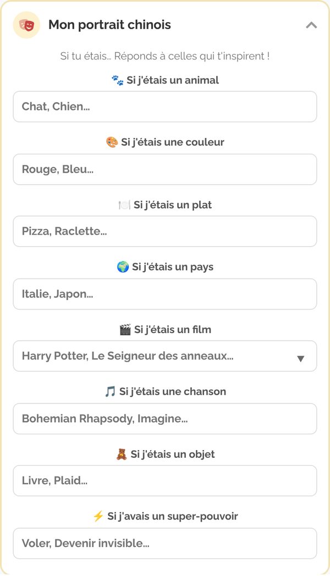Viewport: 330px width, 576px height.
Task: Select the Harry Potter film combo box
Action: coord(165,356)
